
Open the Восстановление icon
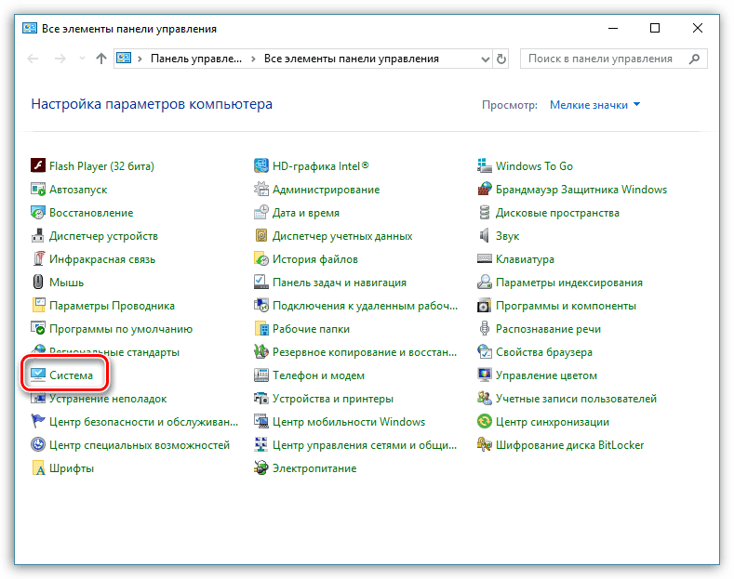click(38, 212)
